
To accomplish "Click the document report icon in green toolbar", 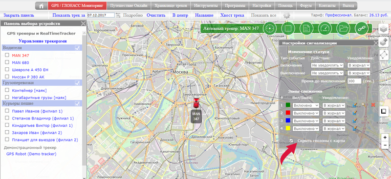I will point(306,28).
